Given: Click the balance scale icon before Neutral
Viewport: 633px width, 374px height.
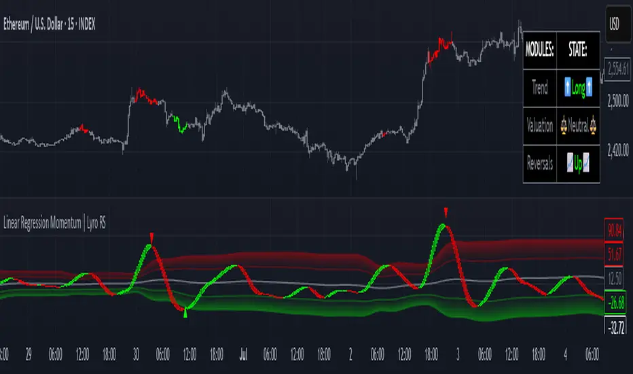Looking at the screenshot, I should tap(564, 126).
